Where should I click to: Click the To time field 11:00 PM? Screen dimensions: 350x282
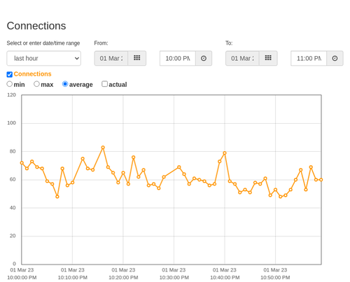pyautogui.click(x=309, y=58)
